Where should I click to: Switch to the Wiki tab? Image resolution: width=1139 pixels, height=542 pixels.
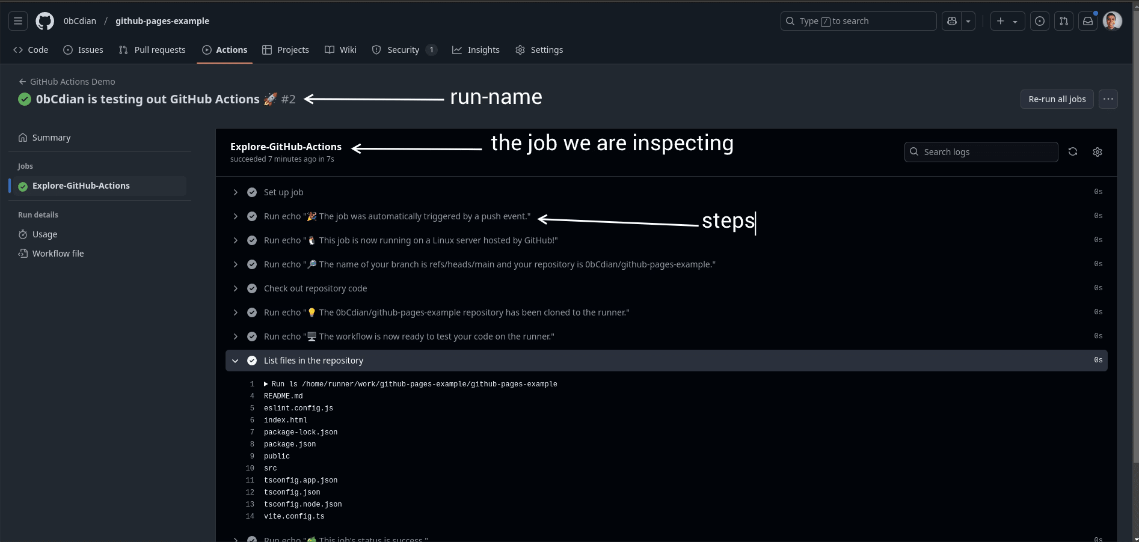point(340,50)
